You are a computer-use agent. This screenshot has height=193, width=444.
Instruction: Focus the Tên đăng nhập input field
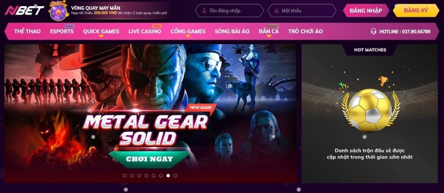(229, 11)
